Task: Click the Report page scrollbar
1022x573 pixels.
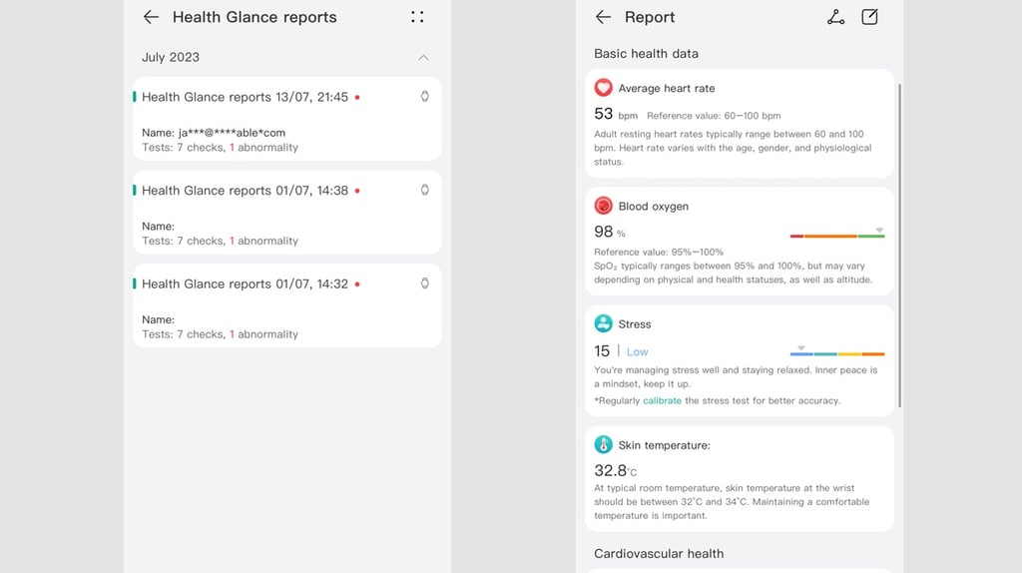Action: click(900, 246)
